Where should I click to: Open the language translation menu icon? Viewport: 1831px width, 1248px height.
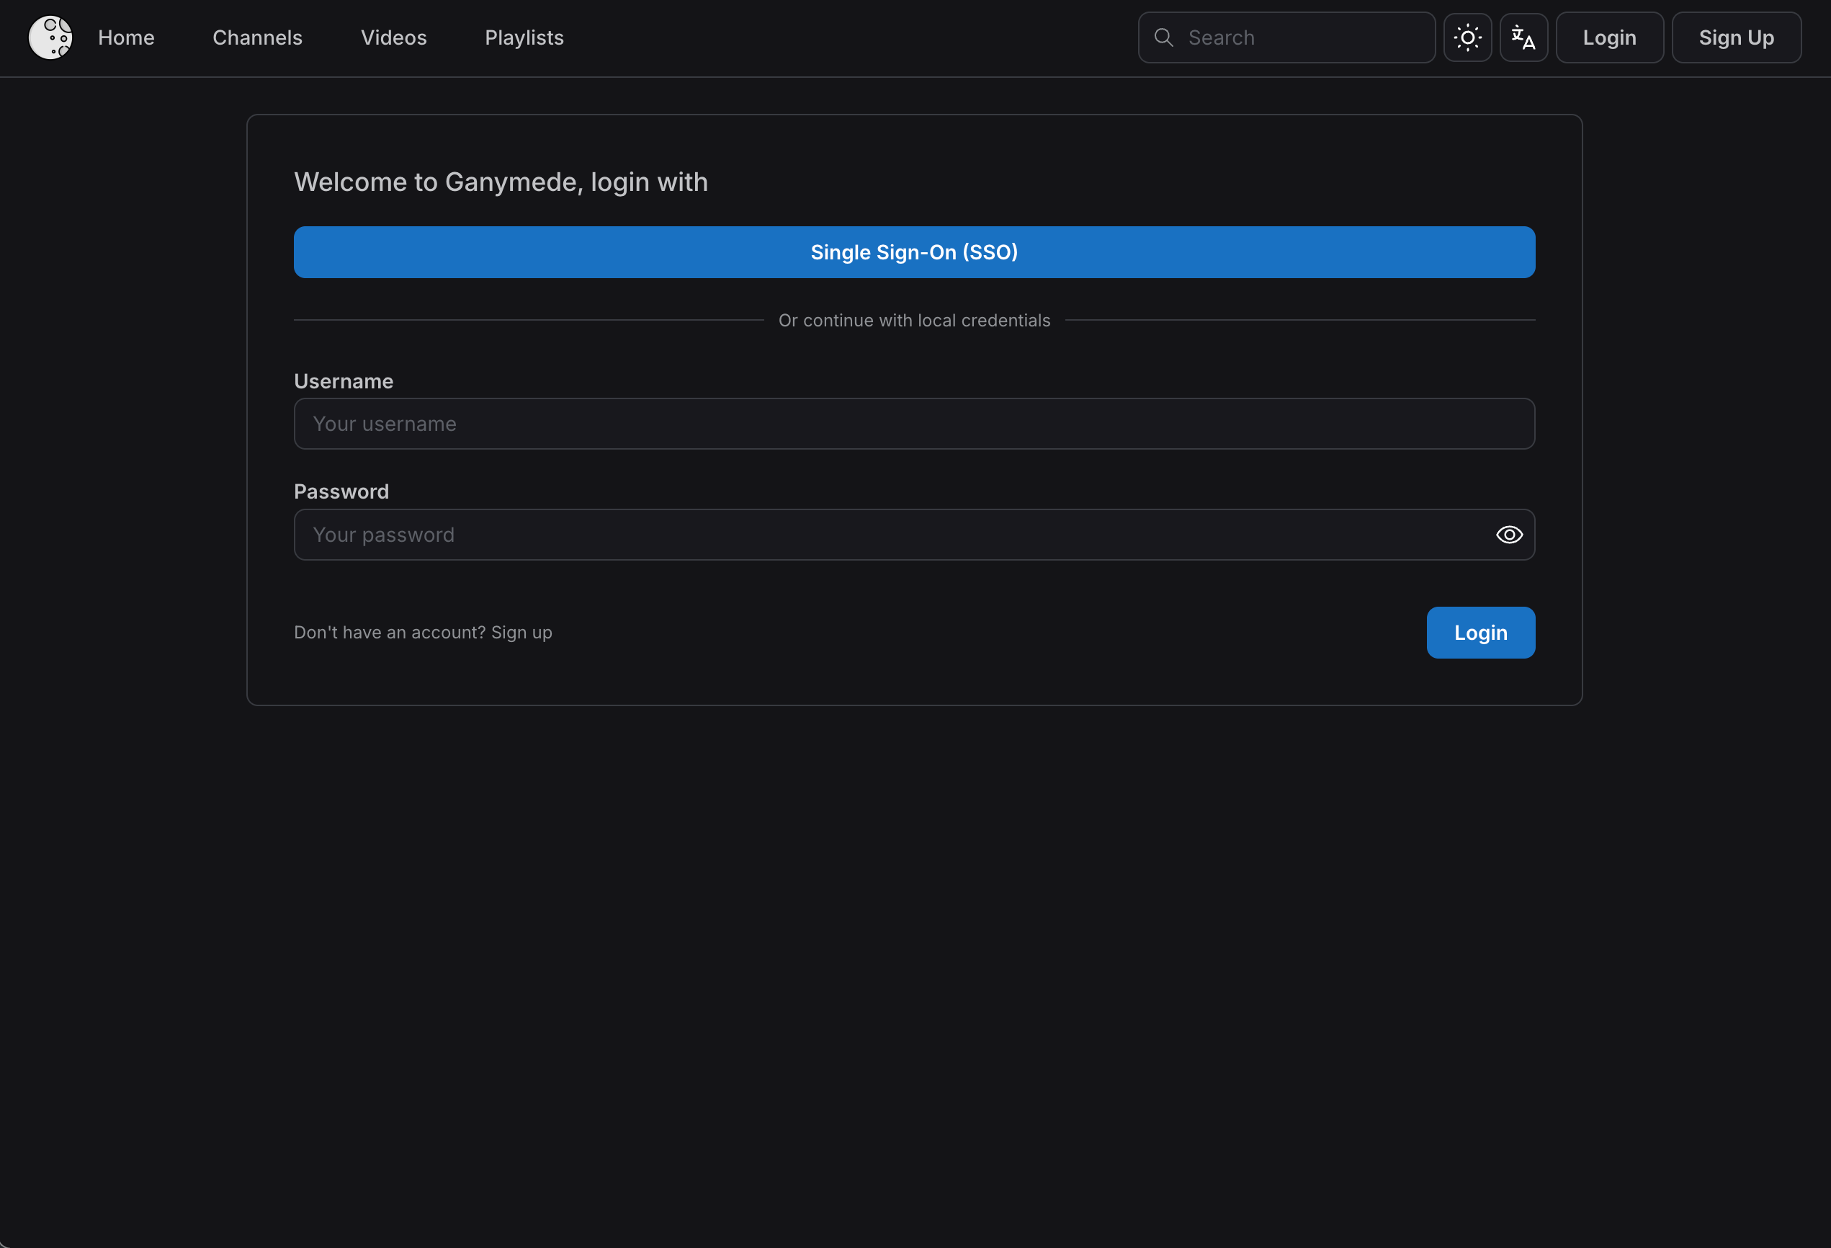tap(1523, 37)
